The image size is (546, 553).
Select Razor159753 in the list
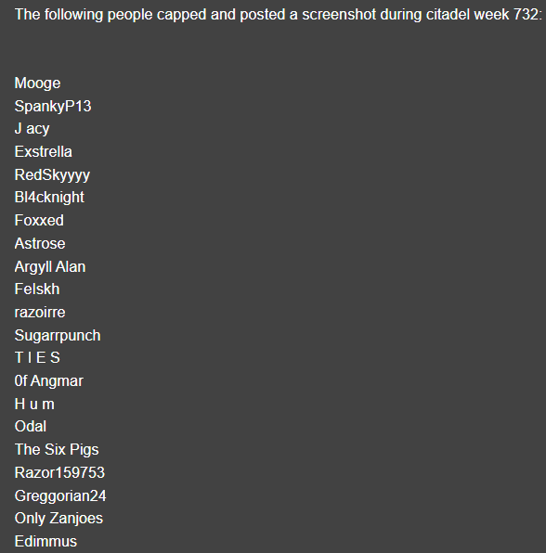[59, 473]
